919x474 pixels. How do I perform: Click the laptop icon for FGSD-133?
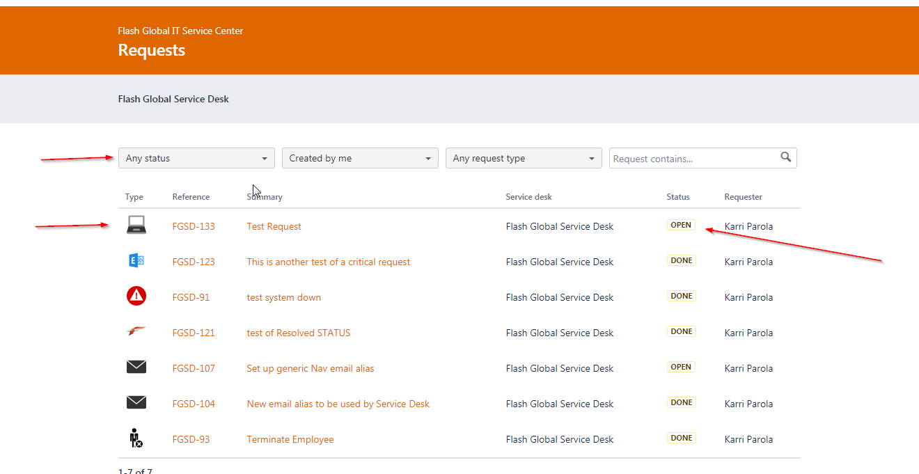(136, 225)
